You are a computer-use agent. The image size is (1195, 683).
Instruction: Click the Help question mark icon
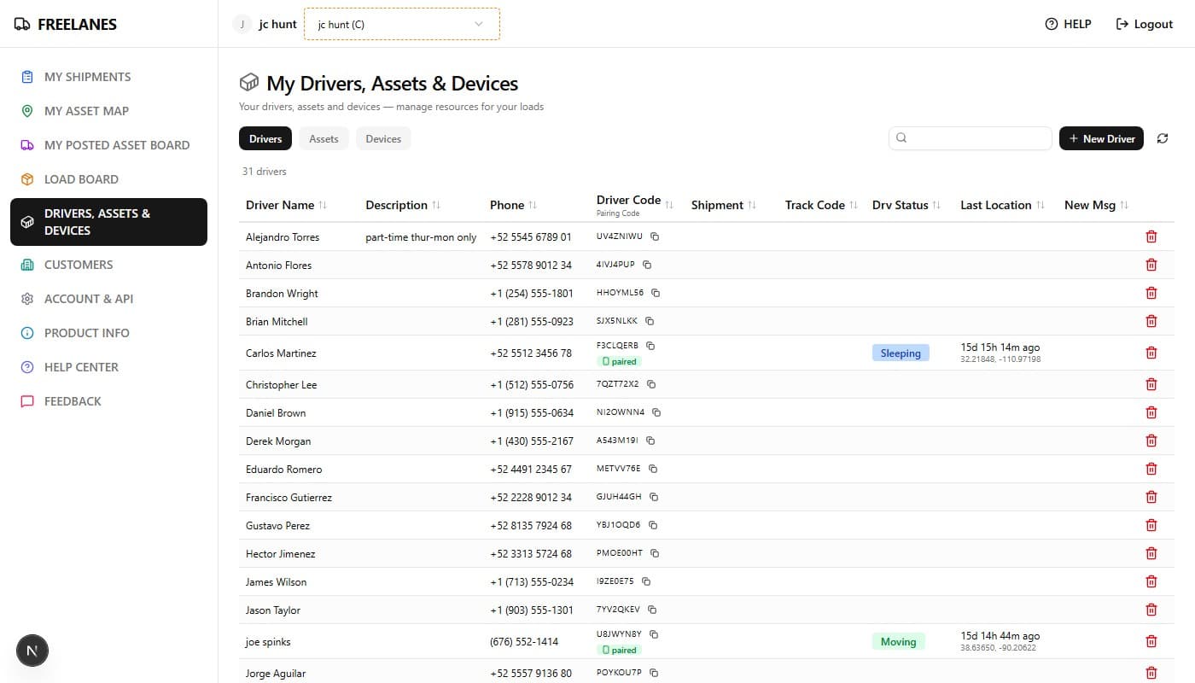(x=1052, y=24)
